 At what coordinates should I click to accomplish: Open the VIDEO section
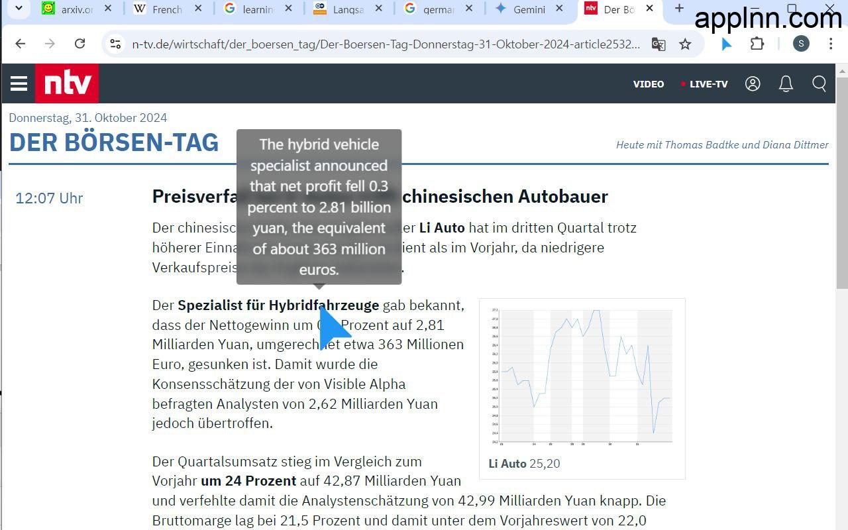(x=649, y=84)
